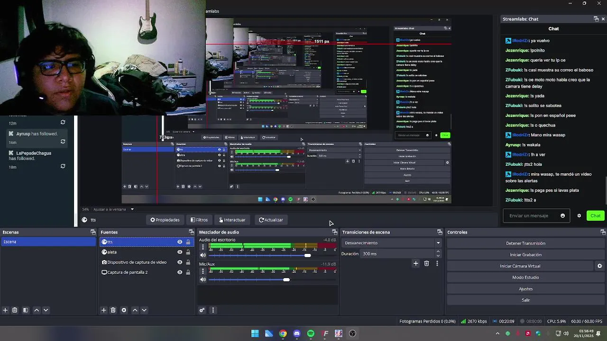Move source up arrow in Fuentes panel
The image size is (607, 341).
135,310
